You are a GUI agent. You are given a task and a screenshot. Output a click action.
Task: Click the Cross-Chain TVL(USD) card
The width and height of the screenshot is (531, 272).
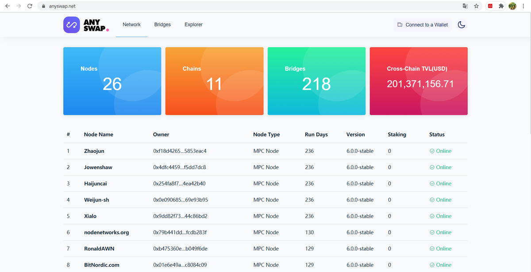coord(419,81)
